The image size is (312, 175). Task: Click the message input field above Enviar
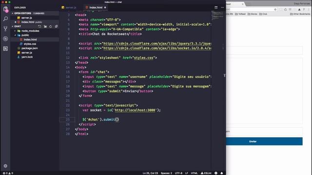(264, 131)
